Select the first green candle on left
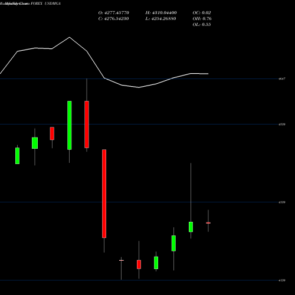 coord(17,156)
